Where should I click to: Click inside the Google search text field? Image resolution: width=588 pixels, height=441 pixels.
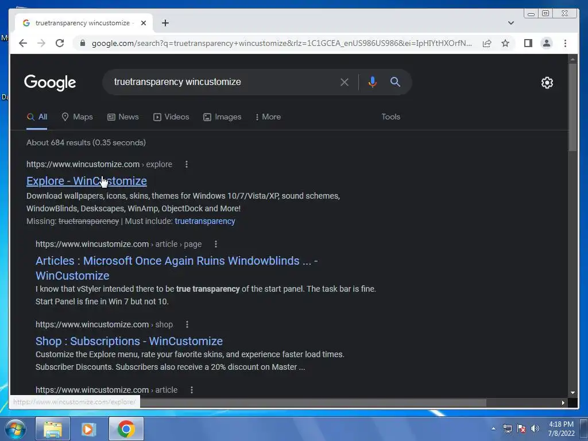tap(223, 82)
